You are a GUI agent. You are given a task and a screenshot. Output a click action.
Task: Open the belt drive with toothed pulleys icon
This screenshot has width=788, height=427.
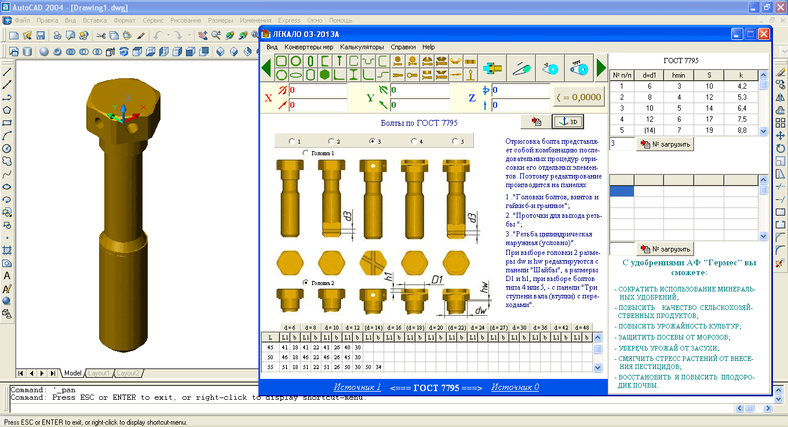579,68
